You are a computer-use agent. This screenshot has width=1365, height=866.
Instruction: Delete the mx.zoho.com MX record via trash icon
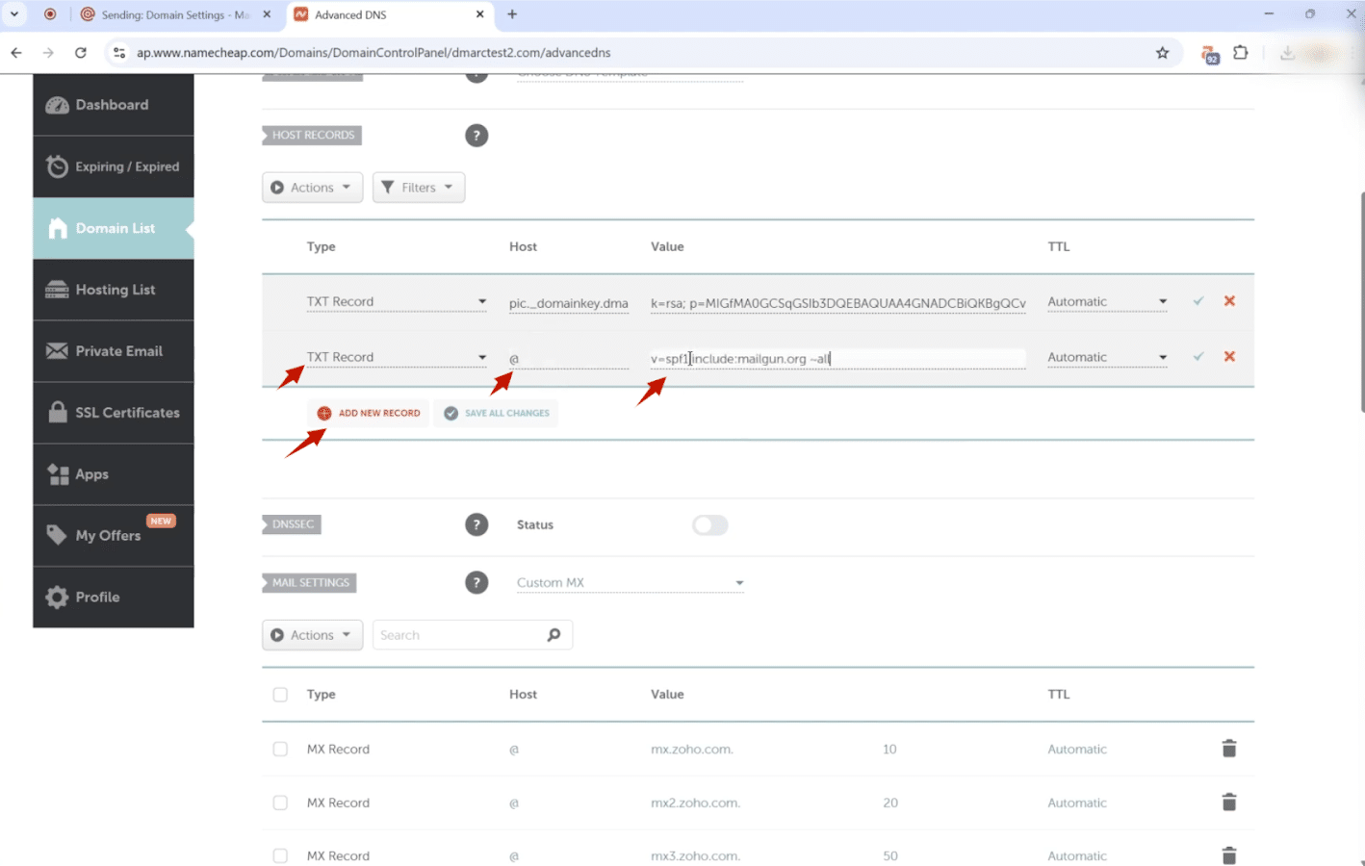point(1228,749)
